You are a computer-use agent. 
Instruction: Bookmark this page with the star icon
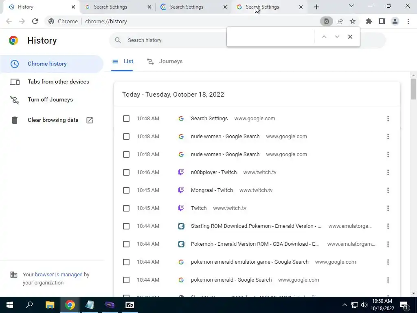coord(353,21)
